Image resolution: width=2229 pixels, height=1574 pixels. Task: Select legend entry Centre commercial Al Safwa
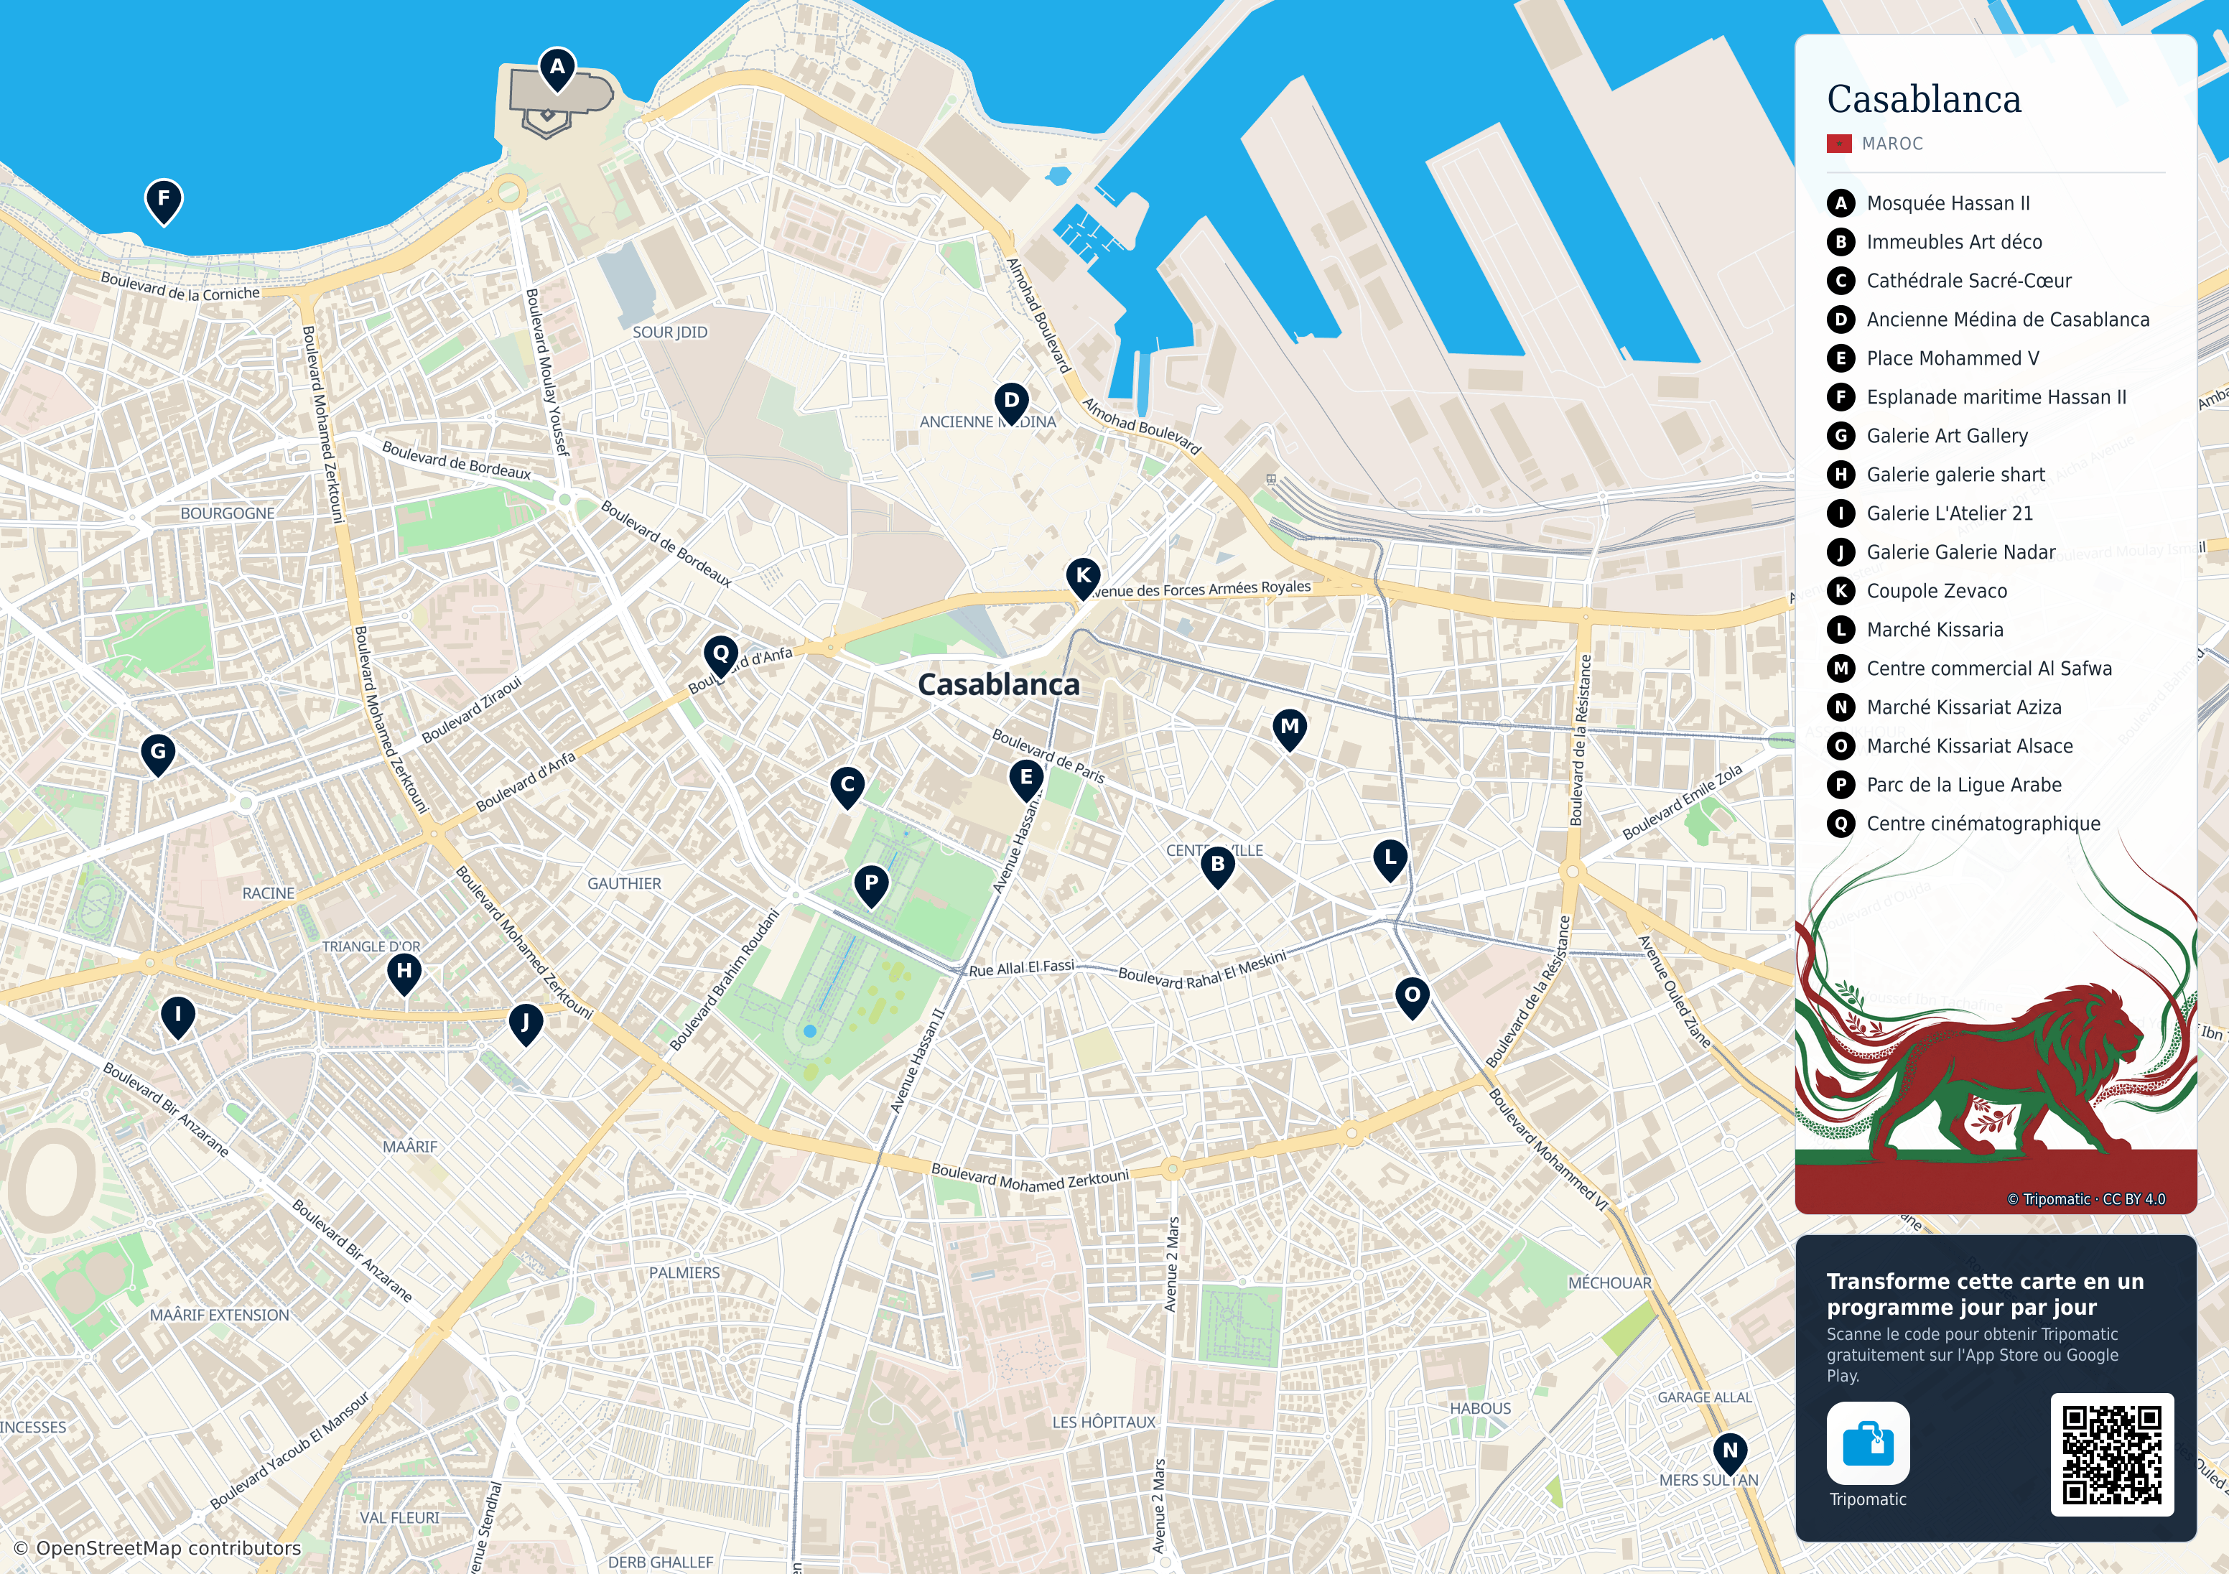point(1970,669)
